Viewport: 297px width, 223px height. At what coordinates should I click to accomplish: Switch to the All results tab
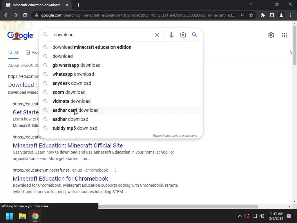[x=13, y=53]
